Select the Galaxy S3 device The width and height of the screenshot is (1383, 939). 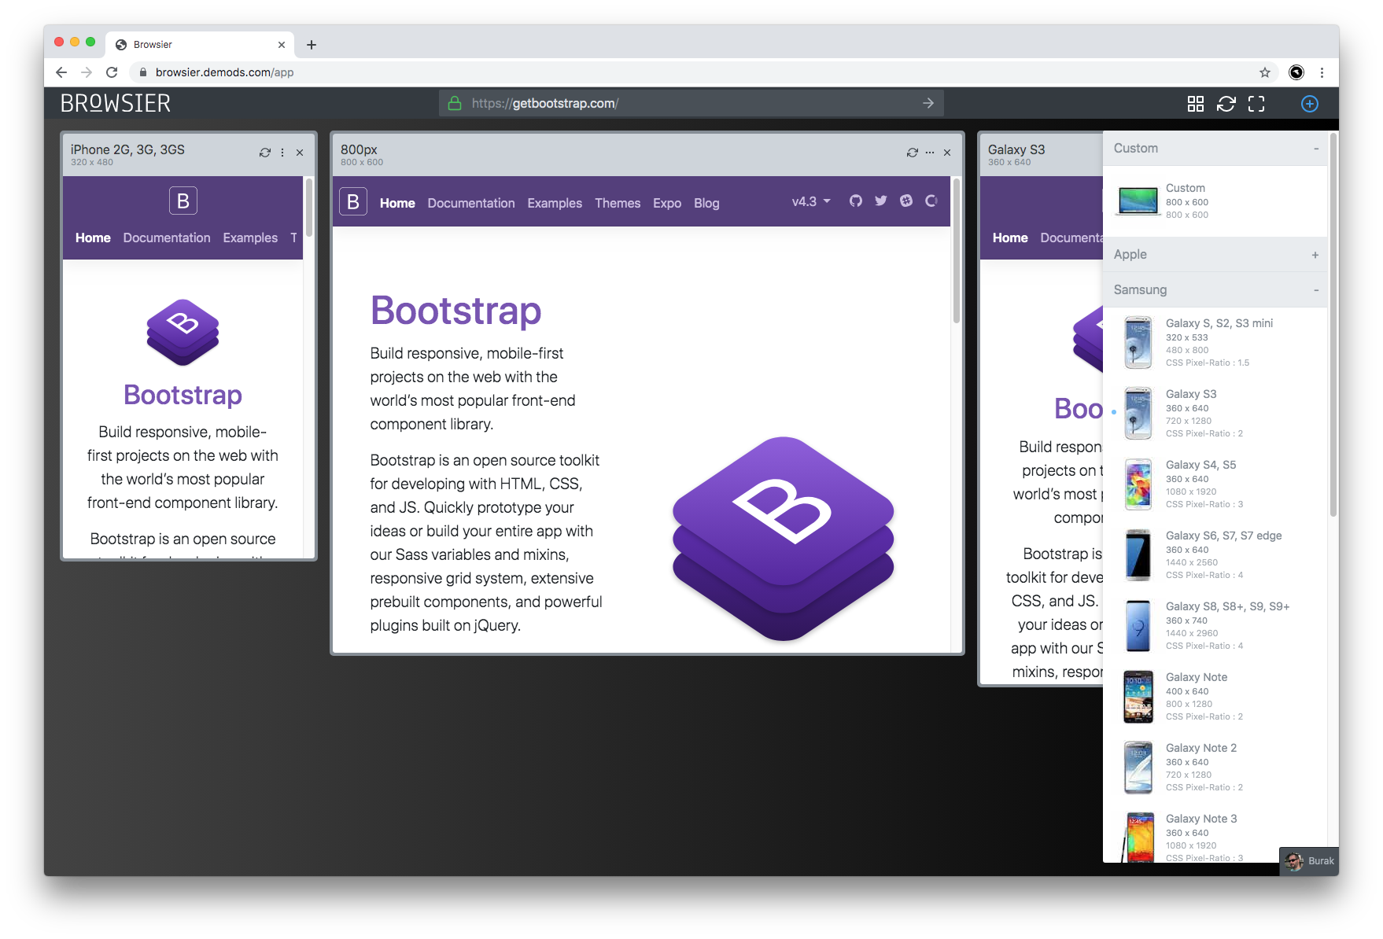click(x=1215, y=414)
